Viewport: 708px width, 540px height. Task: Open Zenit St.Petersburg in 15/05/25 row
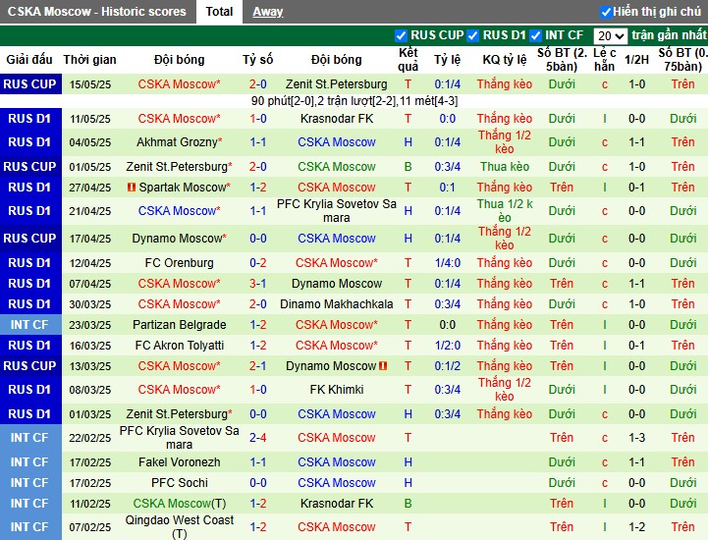click(337, 84)
